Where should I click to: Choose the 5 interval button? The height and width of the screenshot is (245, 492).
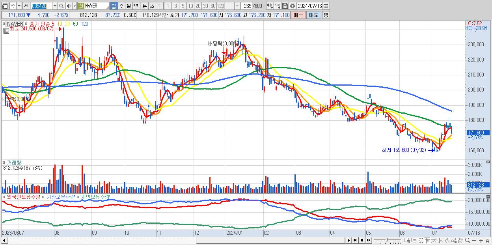point(183,6)
